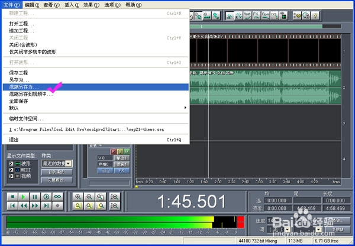Enable loop play with the infinity button
Screen dimensions: 355x246
click(57, 197)
